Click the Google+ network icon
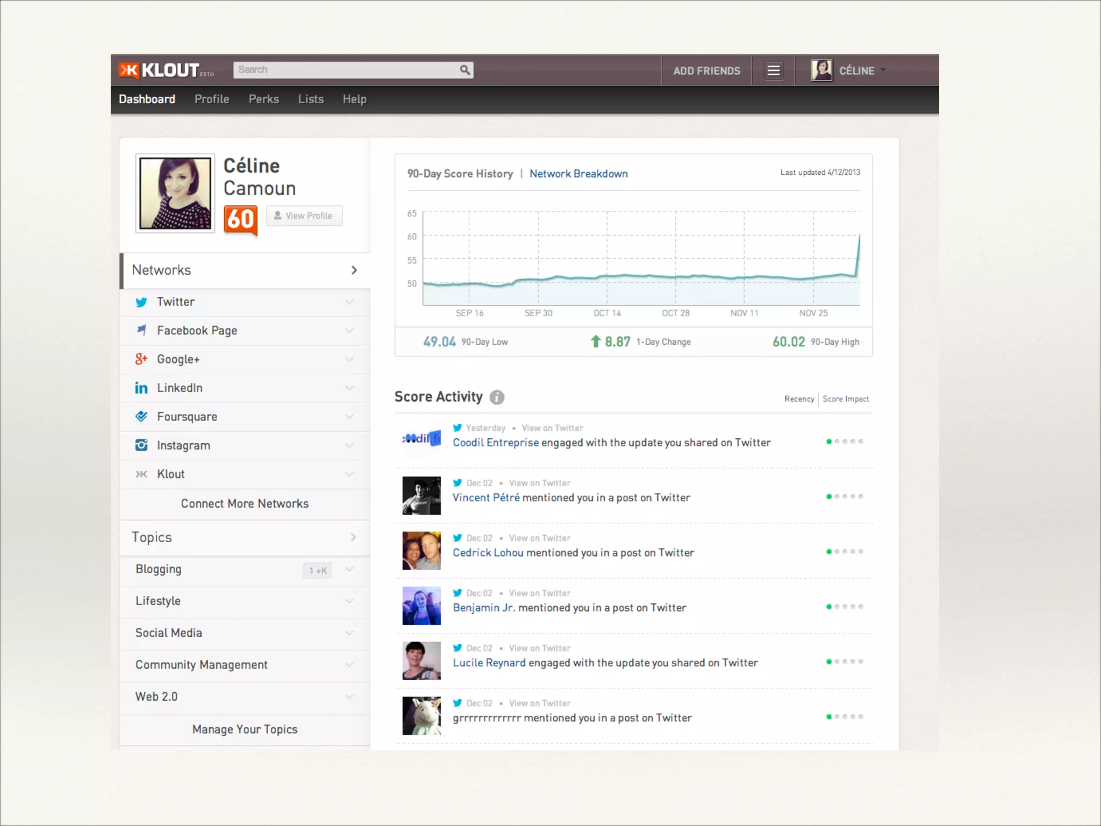 click(141, 359)
